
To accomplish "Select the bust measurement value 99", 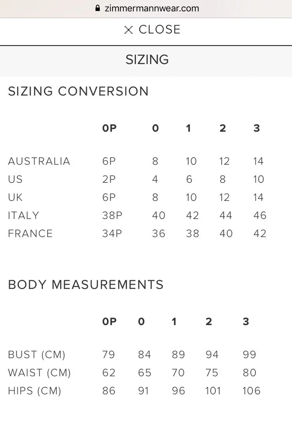I will click(249, 355).
